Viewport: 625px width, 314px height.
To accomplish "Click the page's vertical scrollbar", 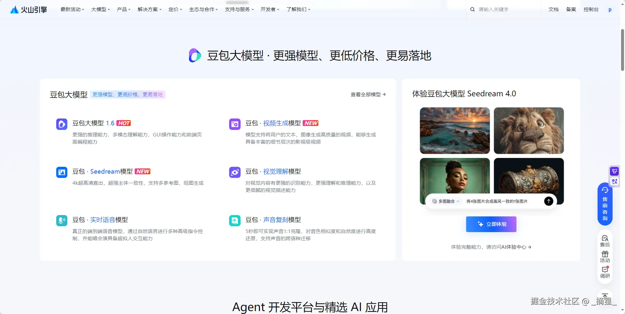I will point(622,50).
